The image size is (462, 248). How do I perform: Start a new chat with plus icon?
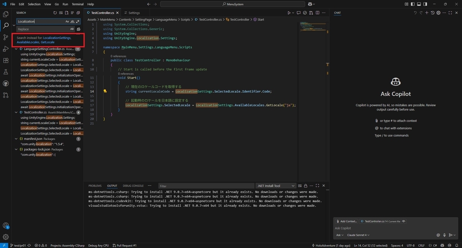click(427, 13)
